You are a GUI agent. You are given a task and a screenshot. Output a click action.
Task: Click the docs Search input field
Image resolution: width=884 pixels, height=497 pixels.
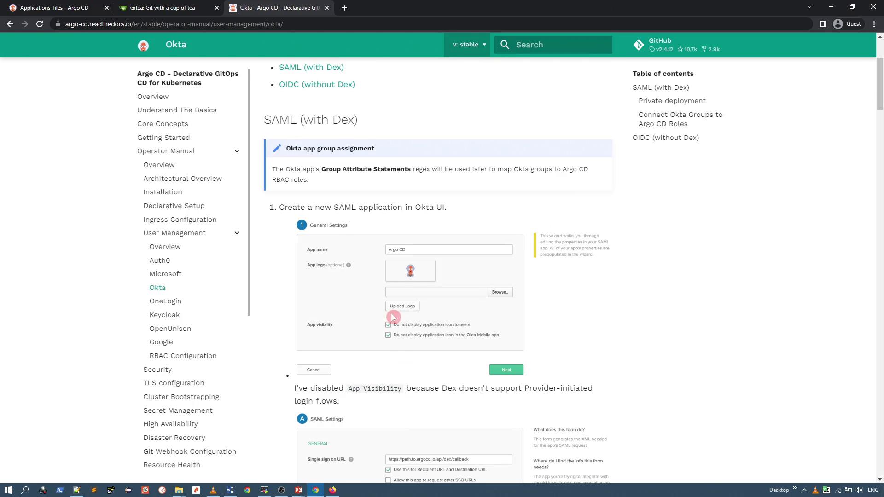tap(553, 45)
